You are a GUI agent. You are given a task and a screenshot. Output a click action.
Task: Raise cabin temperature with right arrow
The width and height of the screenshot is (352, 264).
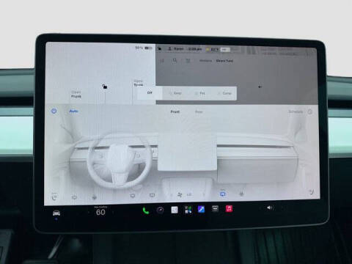click(113, 212)
